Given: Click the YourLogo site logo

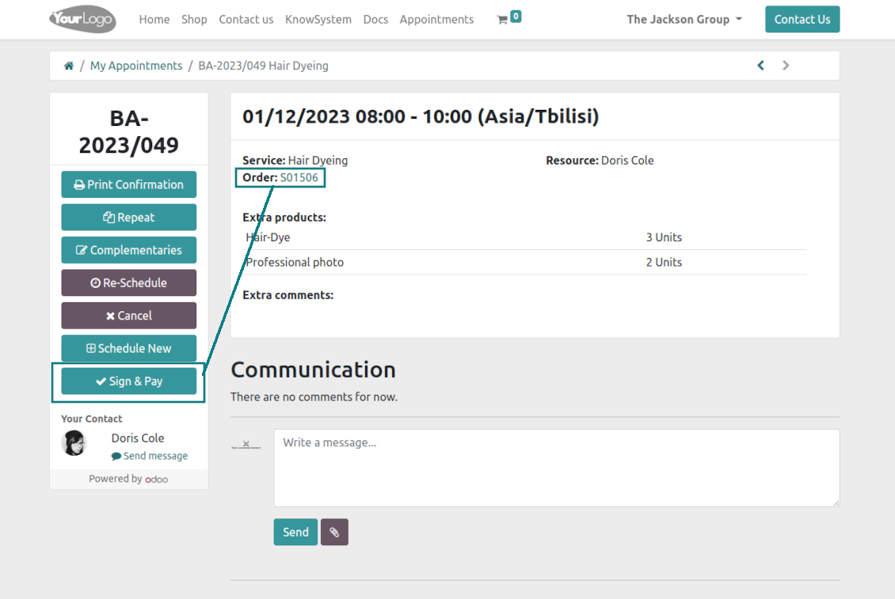Looking at the screenshot, I should tap(82, 20).
